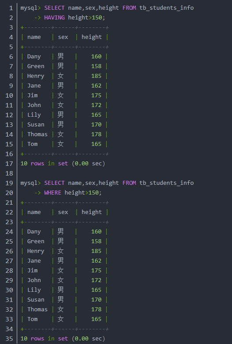This screenshot has height=344, width=232.
Task: Click the HAVING keyword on line 2
Action: [x=54, y=18]
